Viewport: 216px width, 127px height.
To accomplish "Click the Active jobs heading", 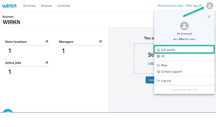I will click(13, 63).
